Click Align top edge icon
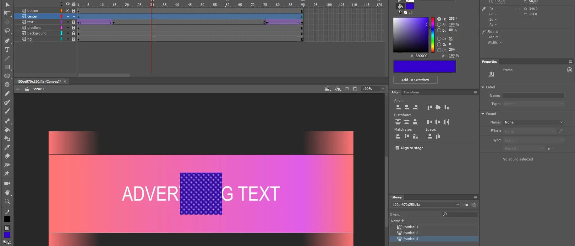Viewport: 575px width, 246px height. click(429, 107)
